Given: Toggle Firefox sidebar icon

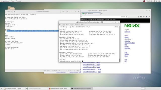Looking at the screenshot, I should tap(144, 17).
